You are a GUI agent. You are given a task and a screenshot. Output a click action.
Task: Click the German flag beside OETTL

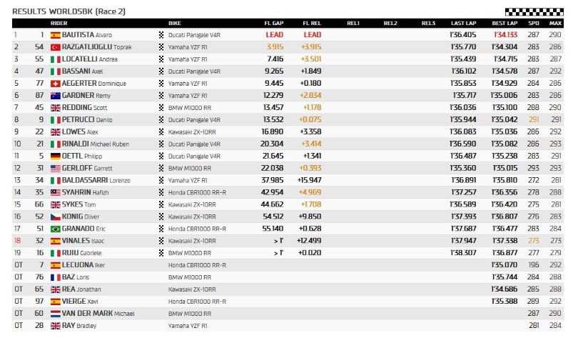(x=55, y=156)
